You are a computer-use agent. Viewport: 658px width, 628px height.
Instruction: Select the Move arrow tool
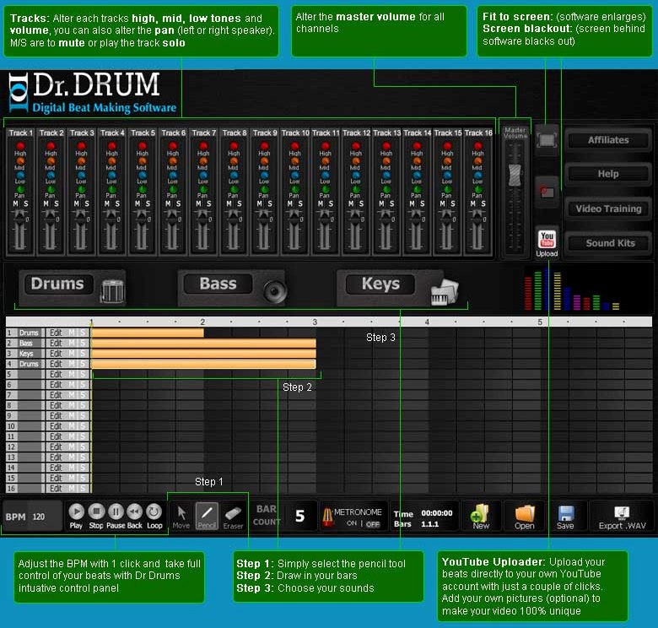(x=181, y=516)
